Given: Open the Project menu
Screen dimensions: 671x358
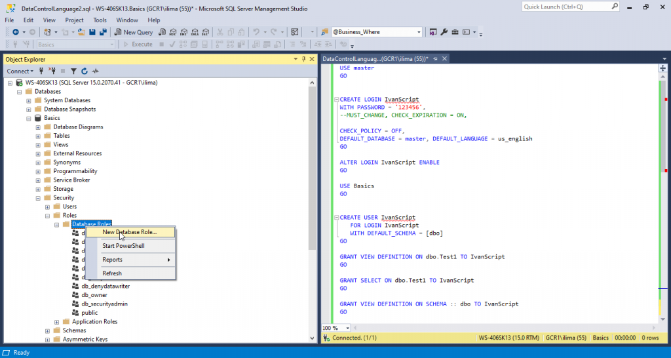Looking at the screenshot, I should 75,20.
